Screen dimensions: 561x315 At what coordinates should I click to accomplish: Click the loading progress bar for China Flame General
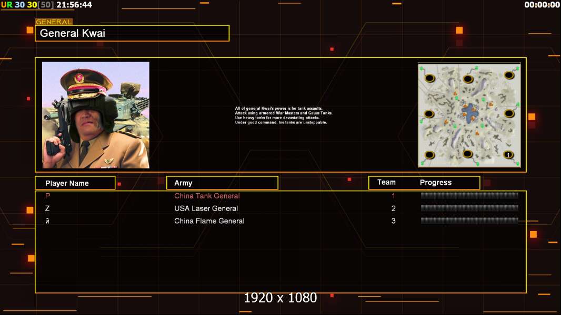coord(469,220)
